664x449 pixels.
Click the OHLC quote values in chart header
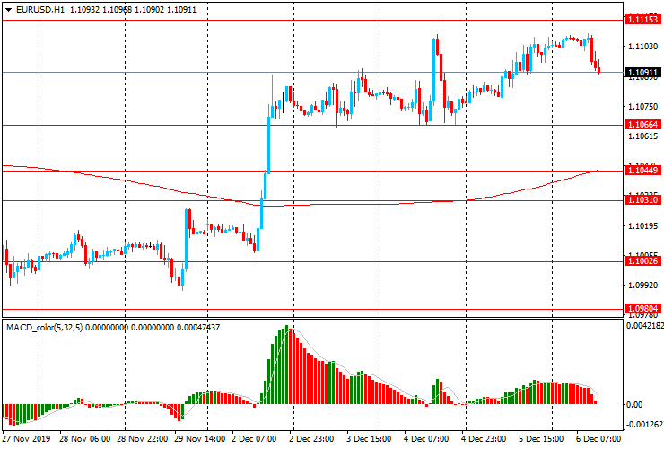[133, 9]
